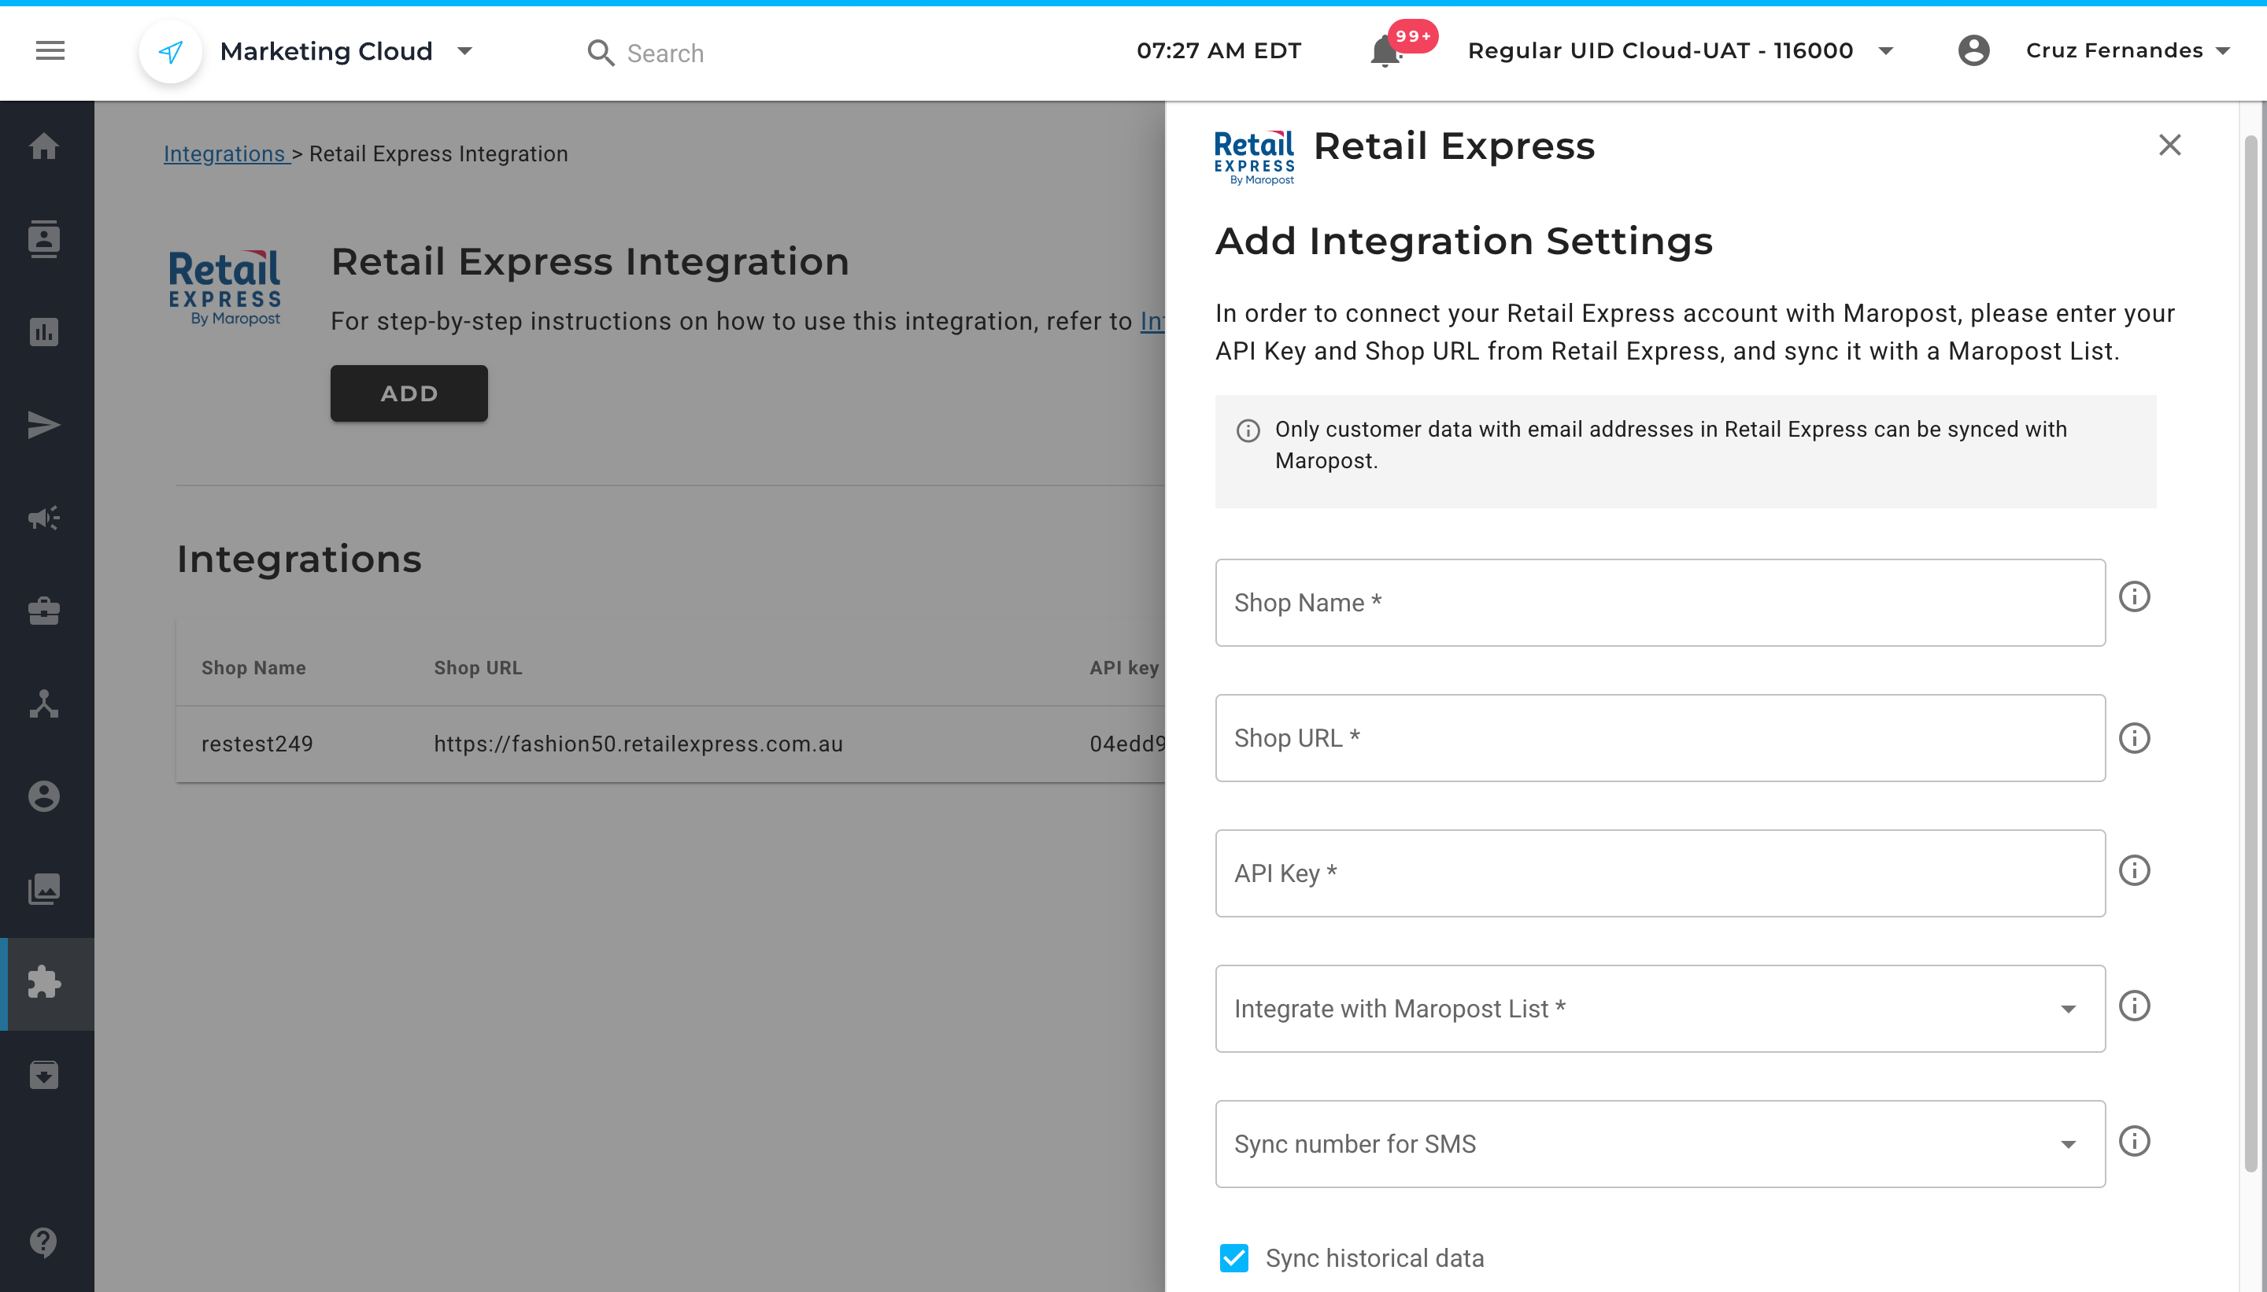Open the Campaigns send arrow icon

43,425
